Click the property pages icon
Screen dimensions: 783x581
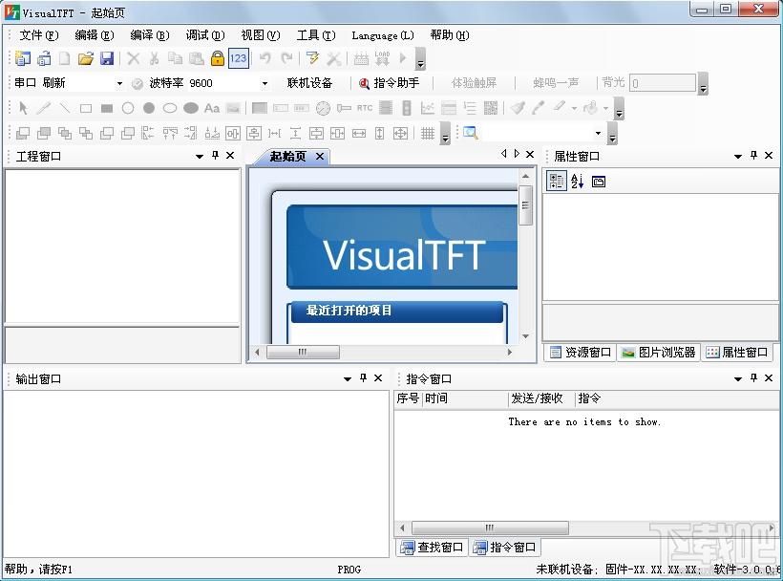[599, 182]
